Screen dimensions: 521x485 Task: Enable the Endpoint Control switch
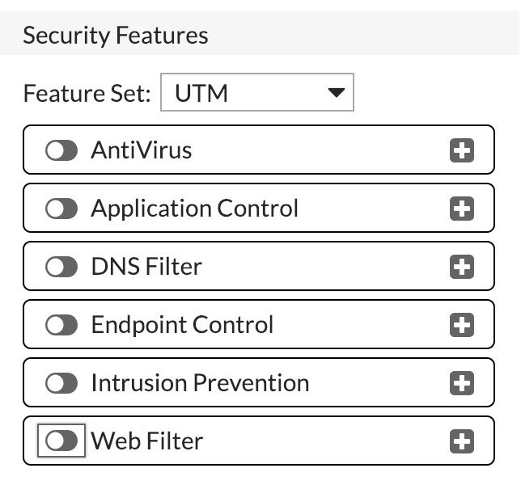[61, 325]
